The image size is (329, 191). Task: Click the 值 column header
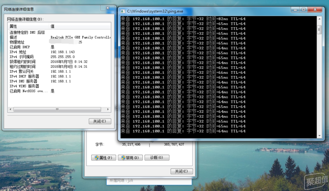click(80, 26)
